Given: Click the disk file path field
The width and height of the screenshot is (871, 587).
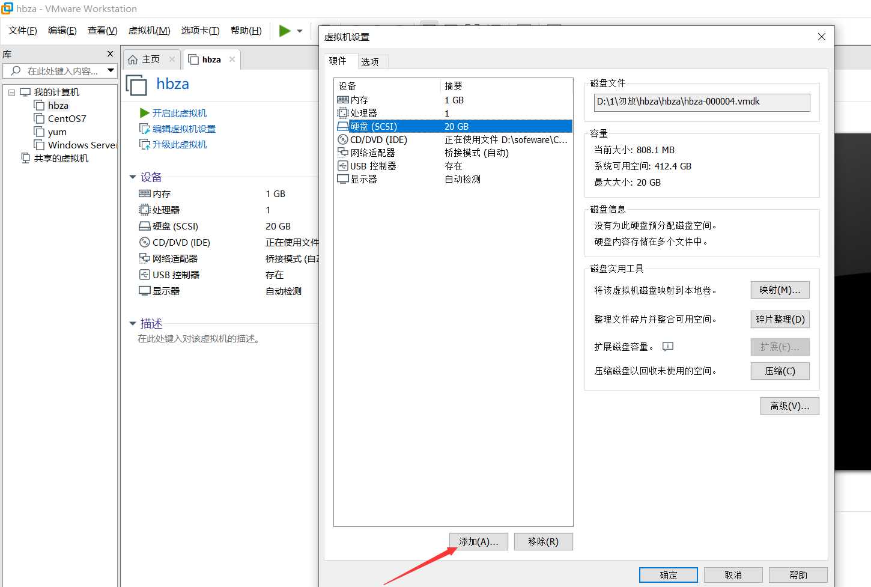Looking at the screenshot, I should coord(702,102).
